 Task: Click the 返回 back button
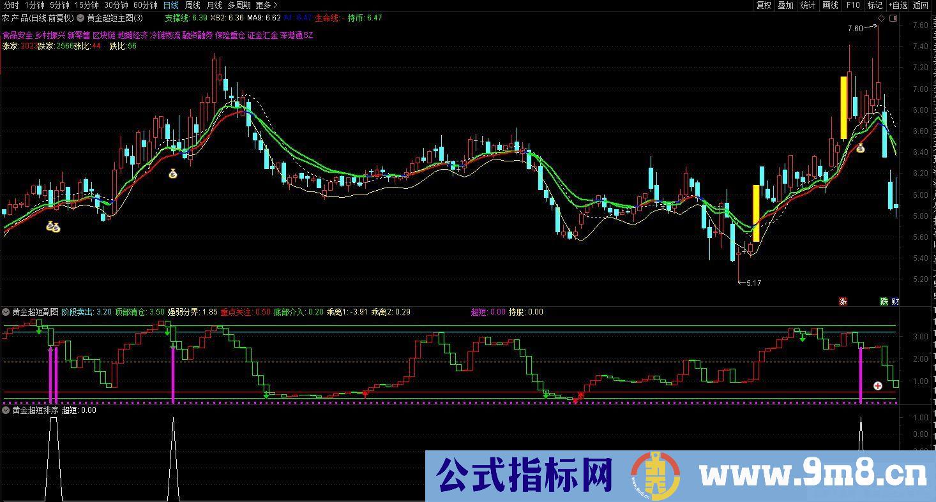[921, 5]
